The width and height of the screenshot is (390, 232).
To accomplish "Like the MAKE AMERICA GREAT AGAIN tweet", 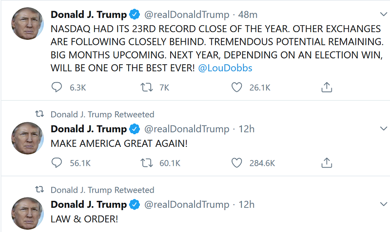I will point(237,163).
